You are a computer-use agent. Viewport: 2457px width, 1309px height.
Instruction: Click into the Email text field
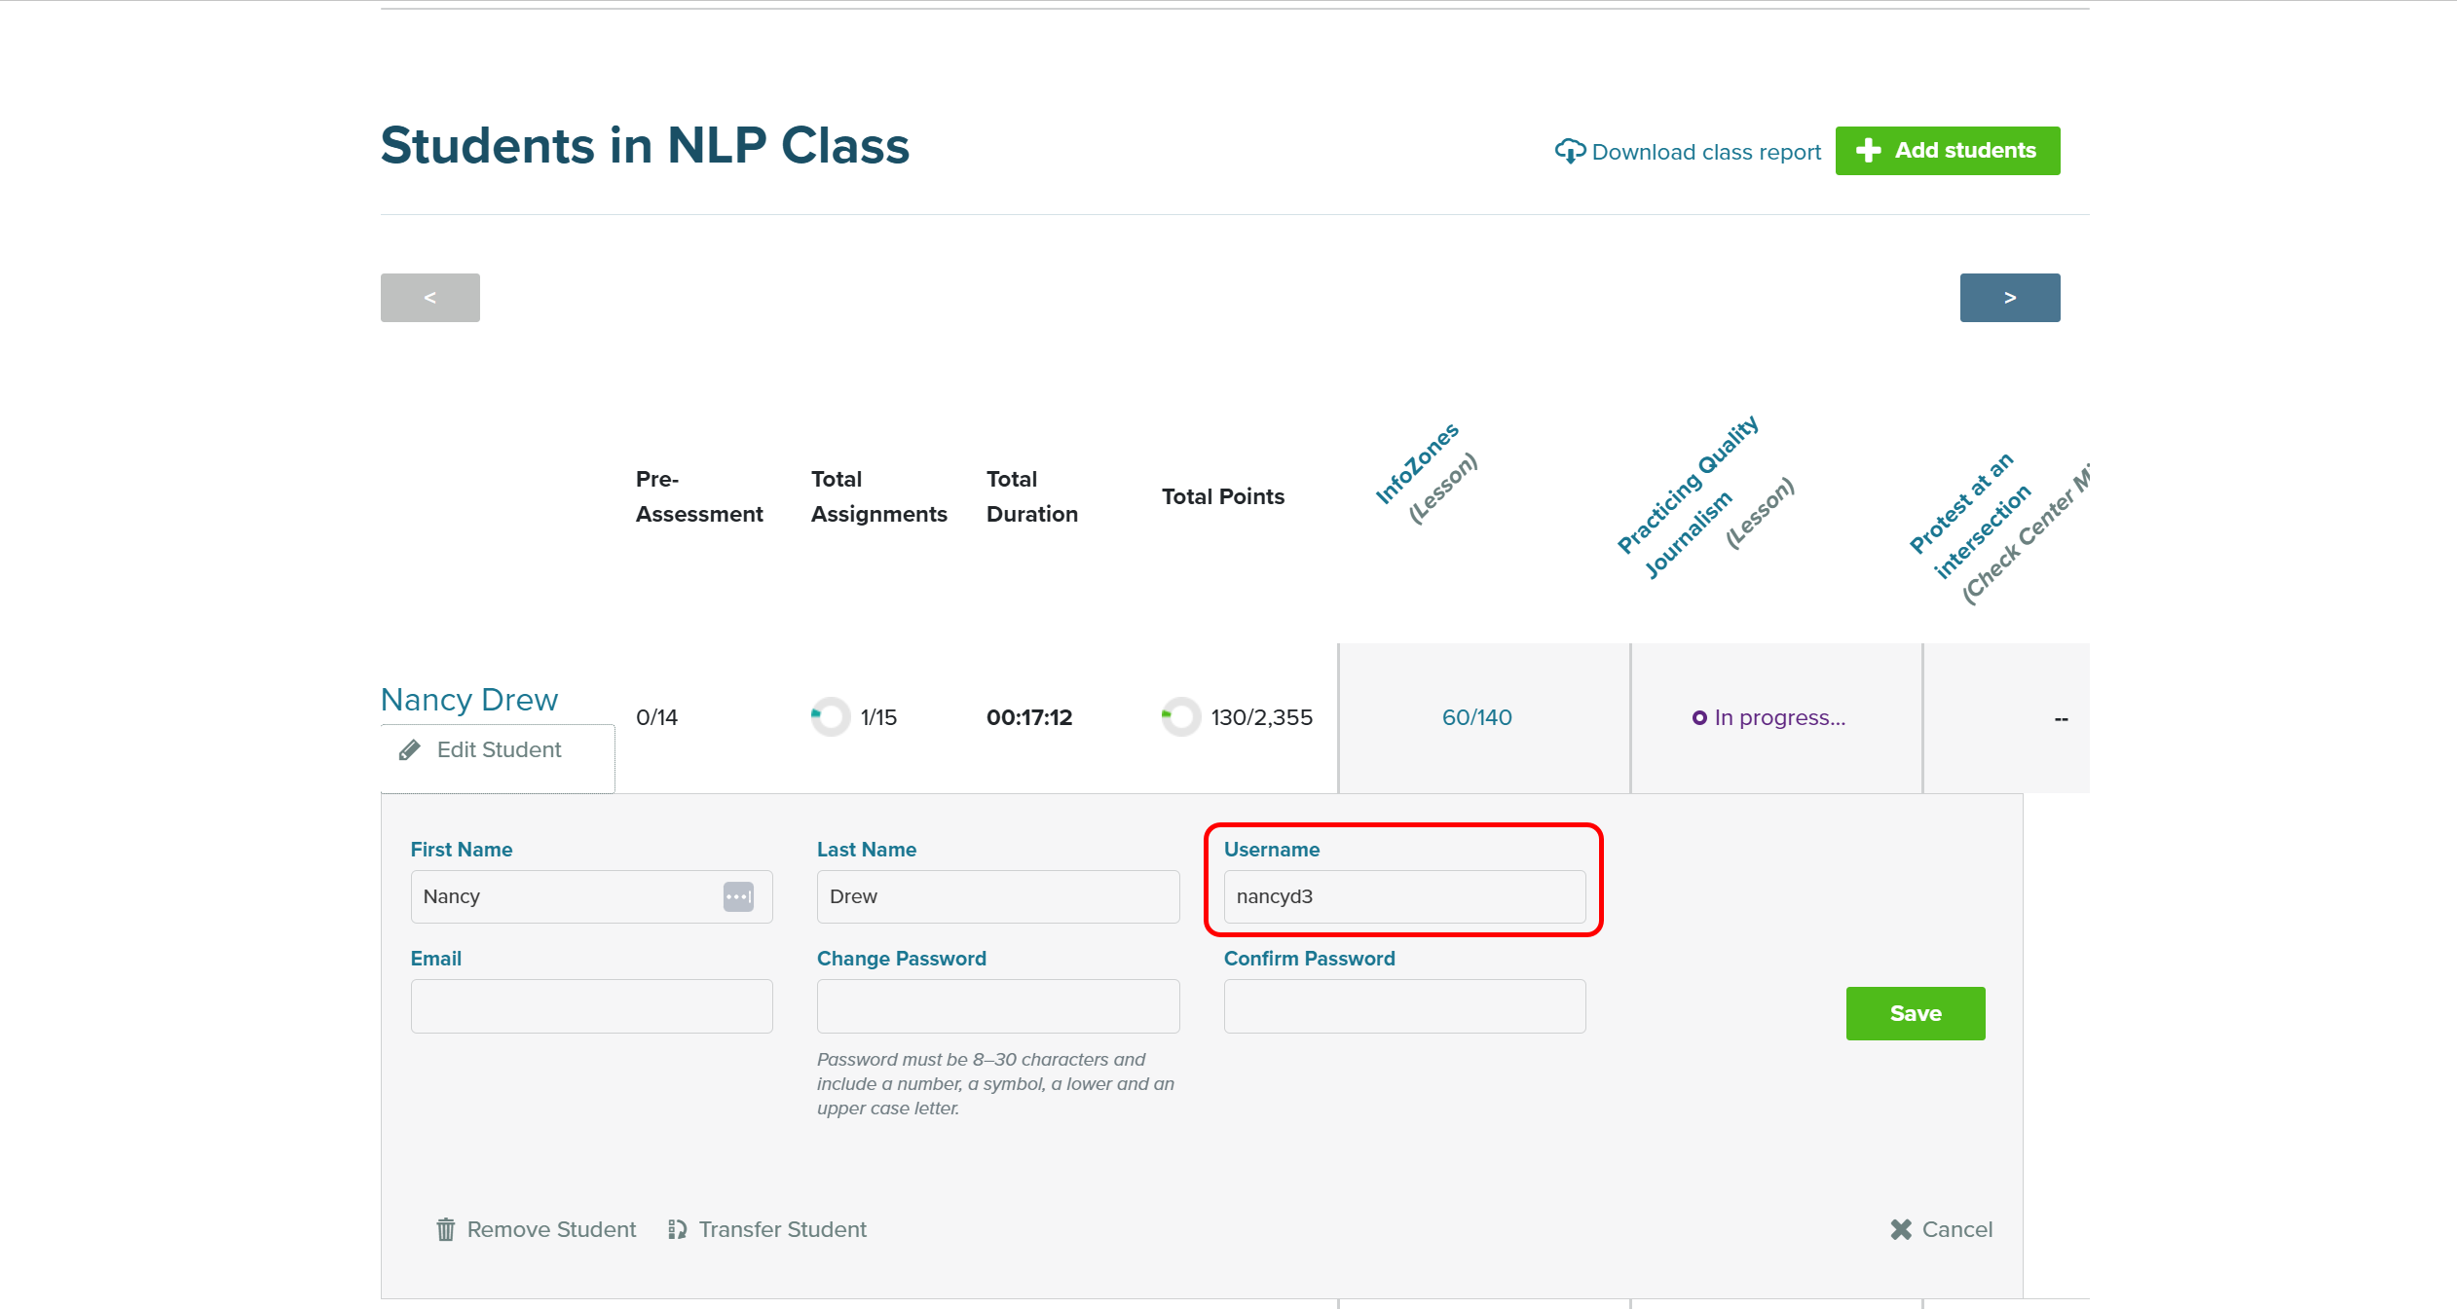point(591,1005)
